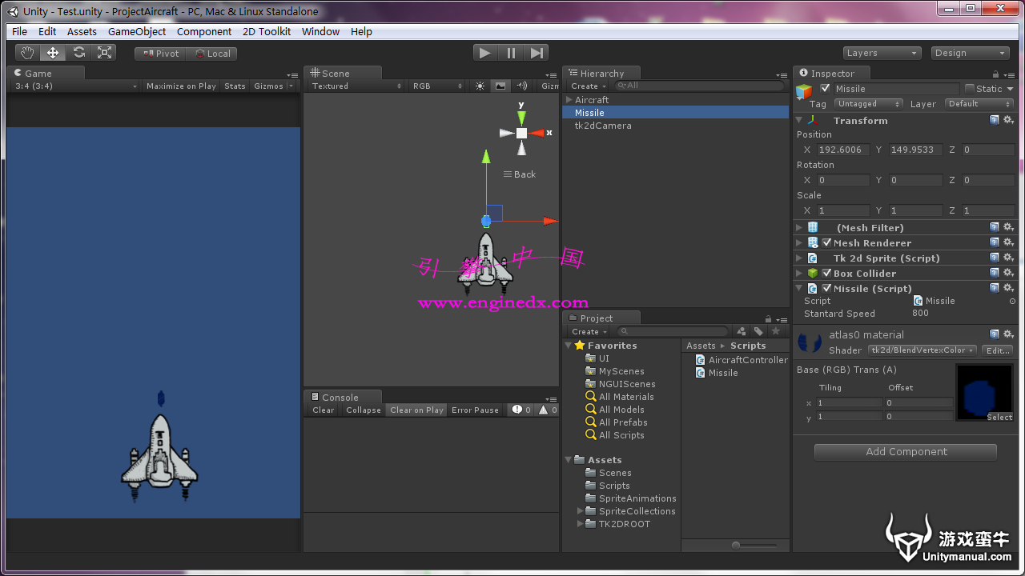
Task: Click the Missile game object cube icon
Action: (x=804, y=92)
